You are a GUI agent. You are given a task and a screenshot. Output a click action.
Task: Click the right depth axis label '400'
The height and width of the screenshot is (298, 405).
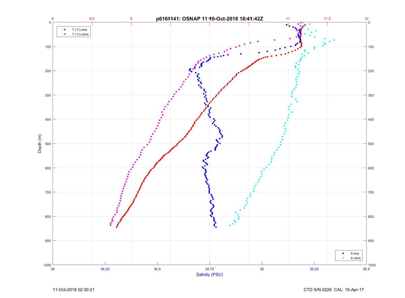[x=372, y=120]
